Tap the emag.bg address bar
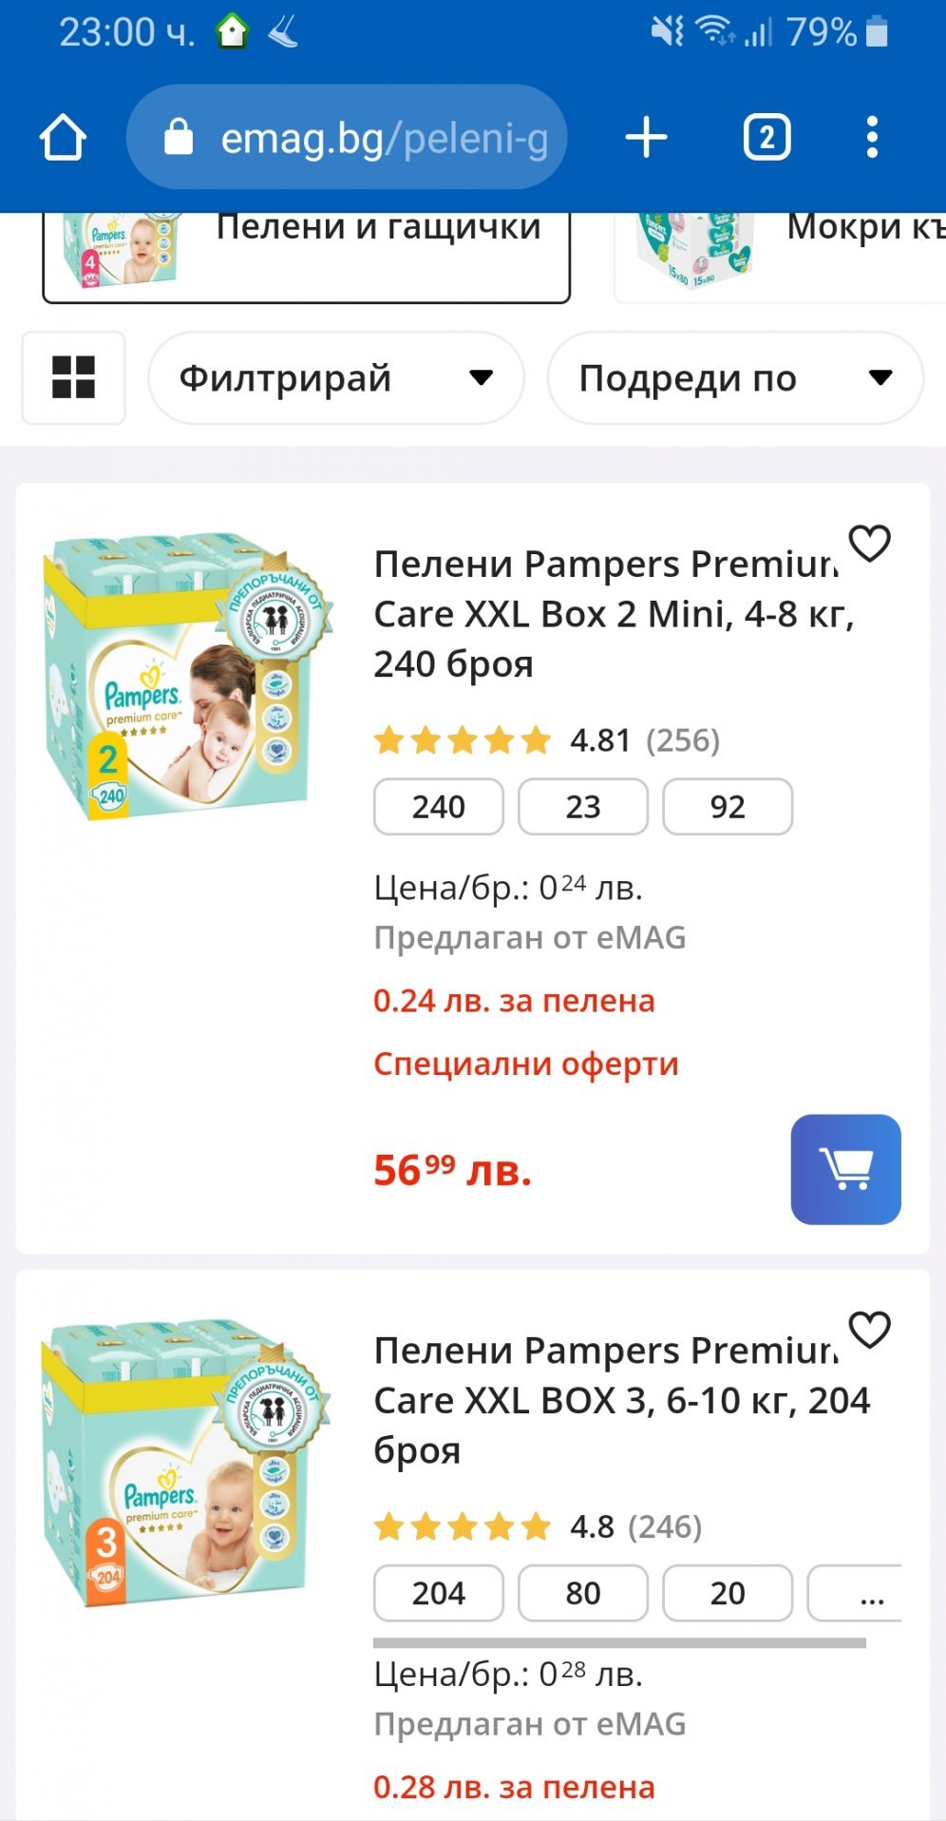Image resolution: width=946 pixels, height=1821 pixels. (384, 138)
